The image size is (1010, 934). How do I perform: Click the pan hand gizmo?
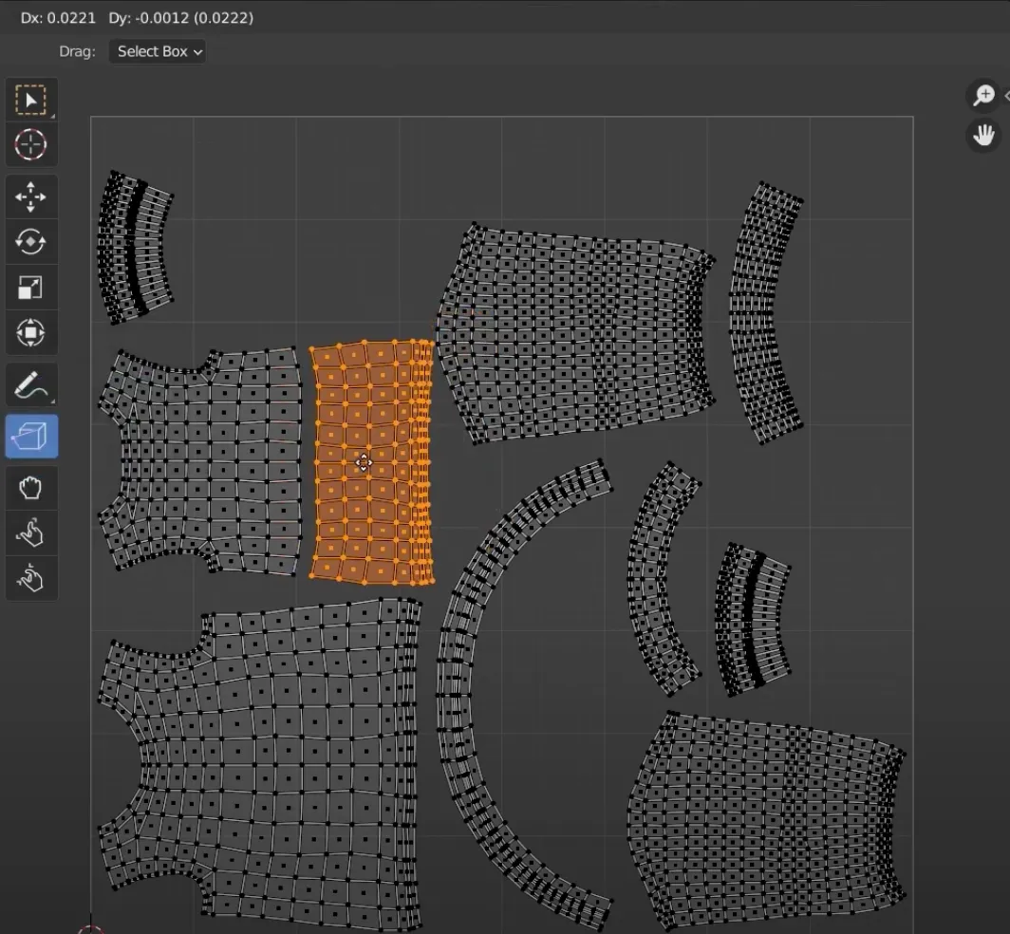tap(983, 136)
